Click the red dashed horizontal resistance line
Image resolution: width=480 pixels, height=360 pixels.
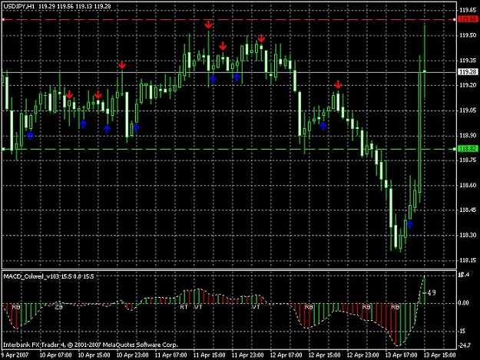pyautogui.click(x=228, y=20)
